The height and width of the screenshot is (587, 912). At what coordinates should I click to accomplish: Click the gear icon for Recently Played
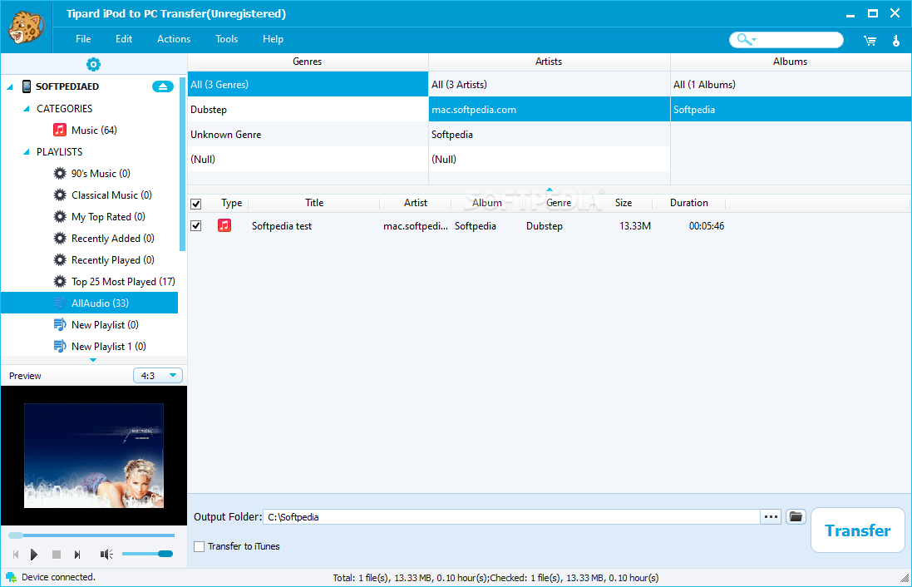pyautogui.click(x=60, y=259)
